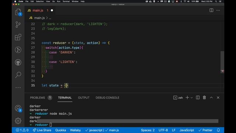Switch to the TERMINAL tab
Viewport: 236px width, 133px height.
[65, 98]
